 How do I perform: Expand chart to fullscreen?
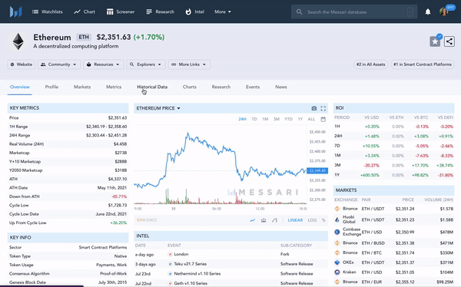323,108
